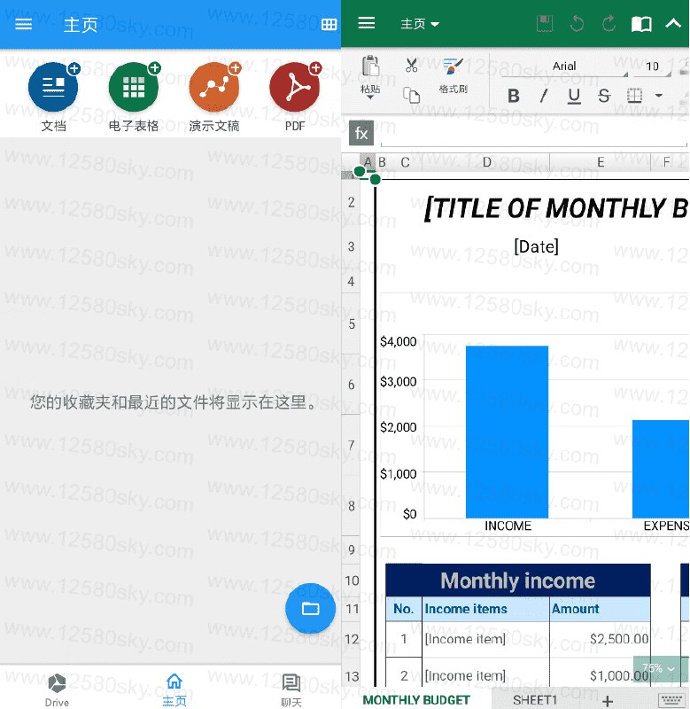Toggle underline formatting
Image resolution: width=690 pixels, height=709 pixels.
[574, 96]
